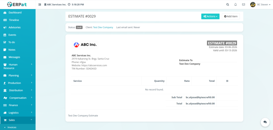The width and height of the screenshot is (273, 130).
Task: Click the Compensation icon
Action: (x=5, y=98)
